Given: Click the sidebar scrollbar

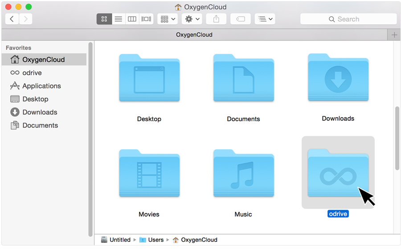Looking at the screenshot, I should click(90, 139).
